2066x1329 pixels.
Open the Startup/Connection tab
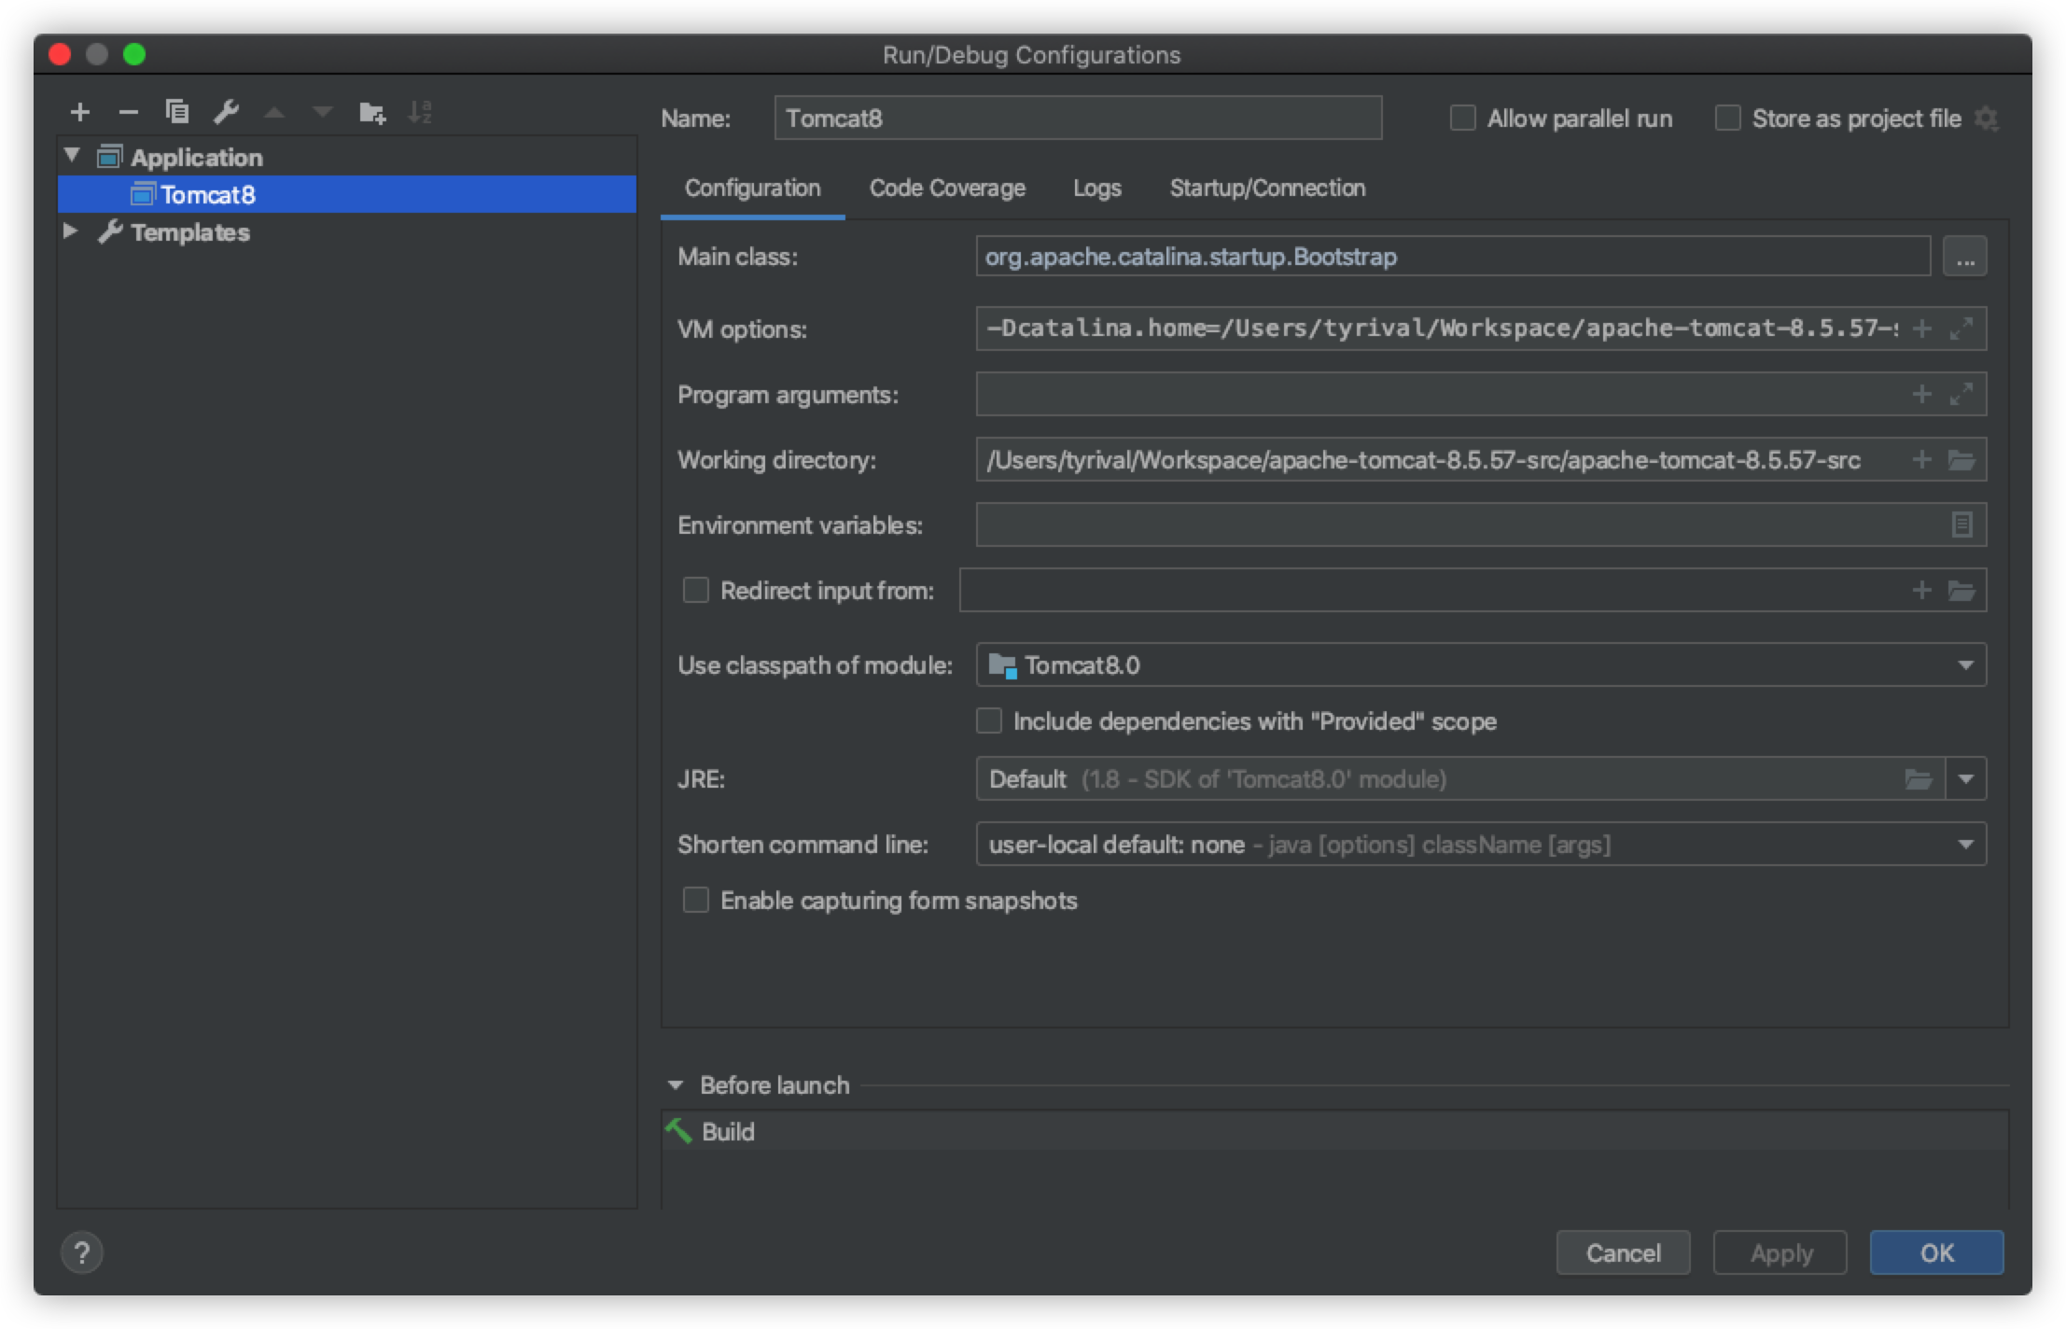[1267, 189]
